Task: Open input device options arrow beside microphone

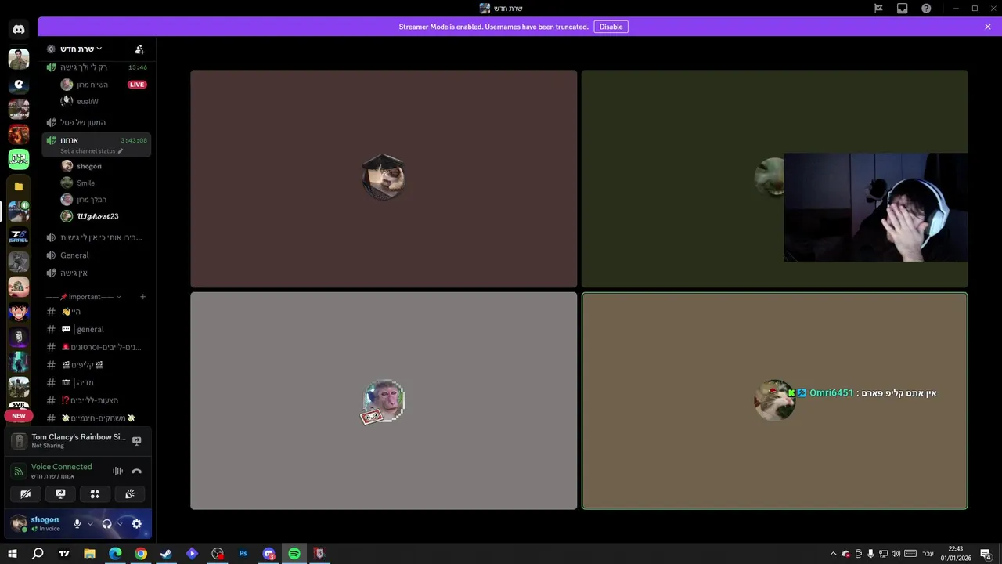Action: click(x=90, y=524)
